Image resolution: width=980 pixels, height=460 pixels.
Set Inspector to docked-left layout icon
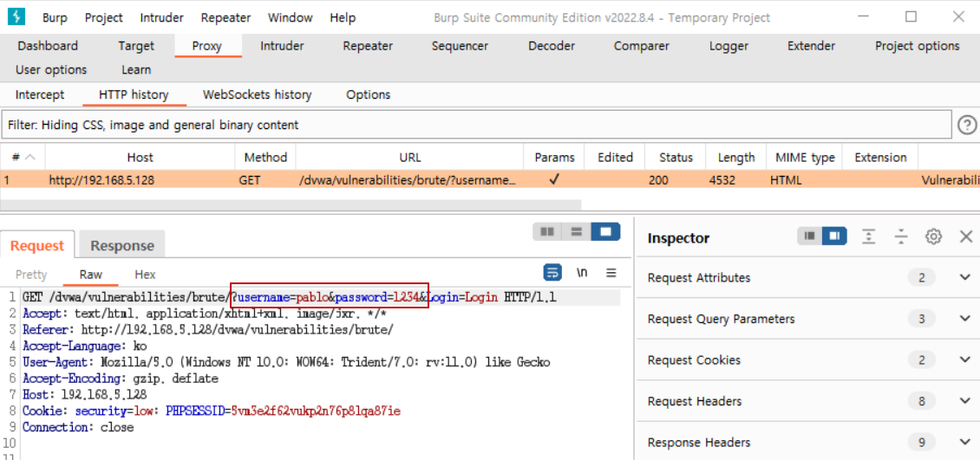point(810,236)
